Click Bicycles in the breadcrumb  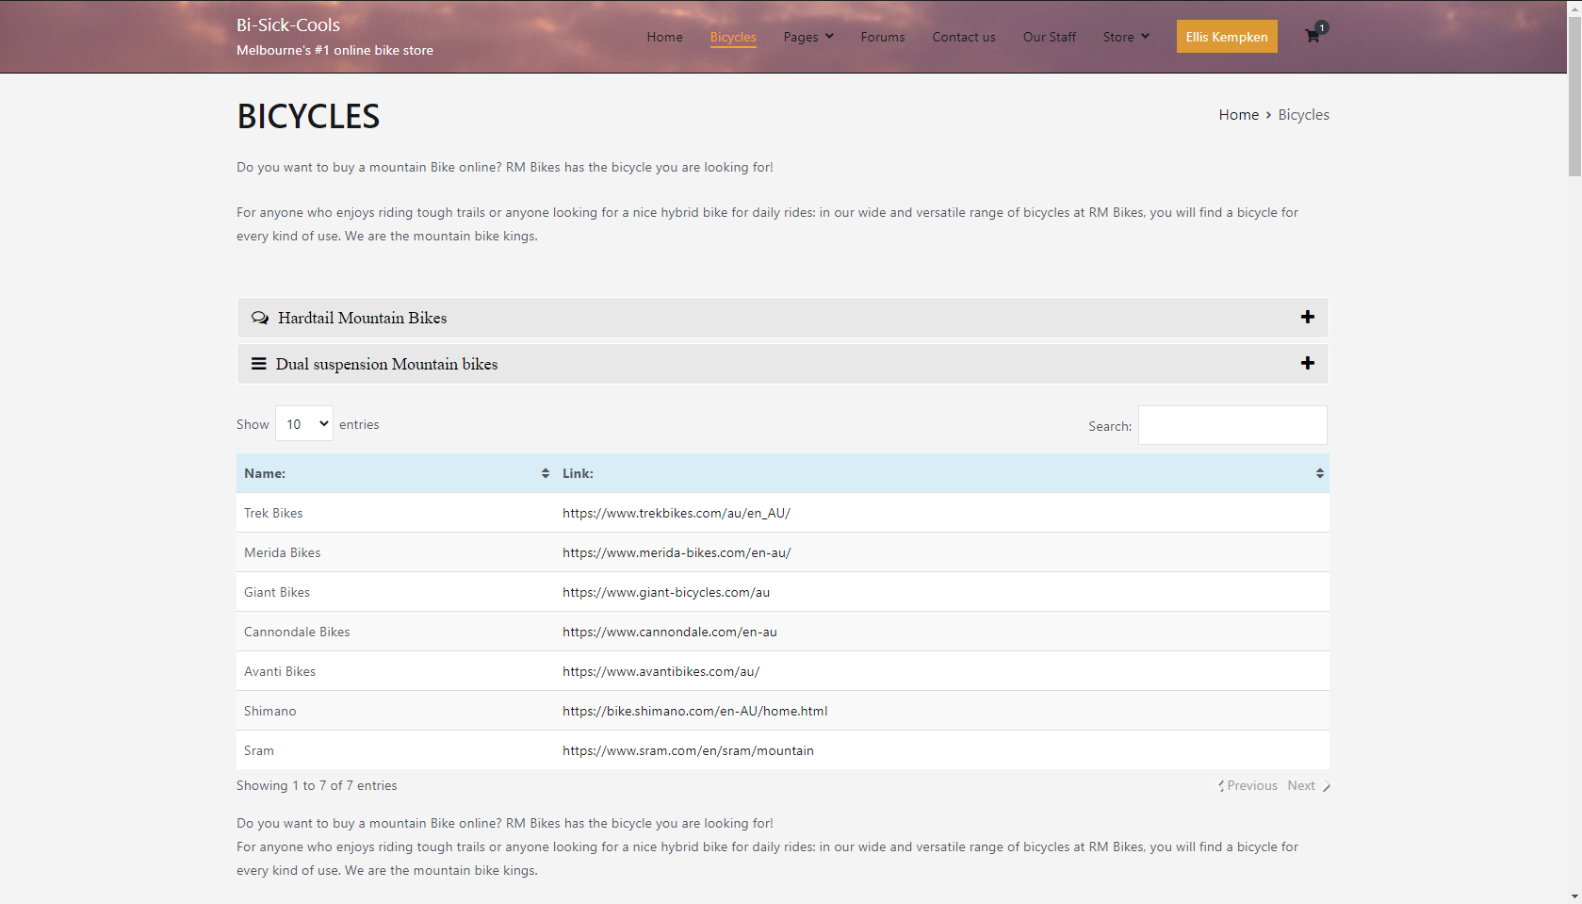[x=1303, y=115]
